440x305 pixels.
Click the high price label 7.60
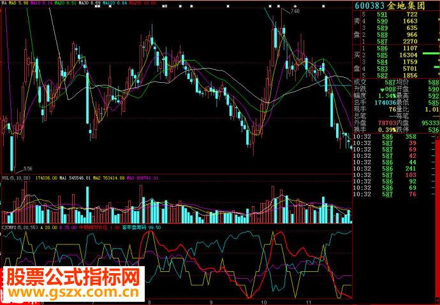point(295,11)
